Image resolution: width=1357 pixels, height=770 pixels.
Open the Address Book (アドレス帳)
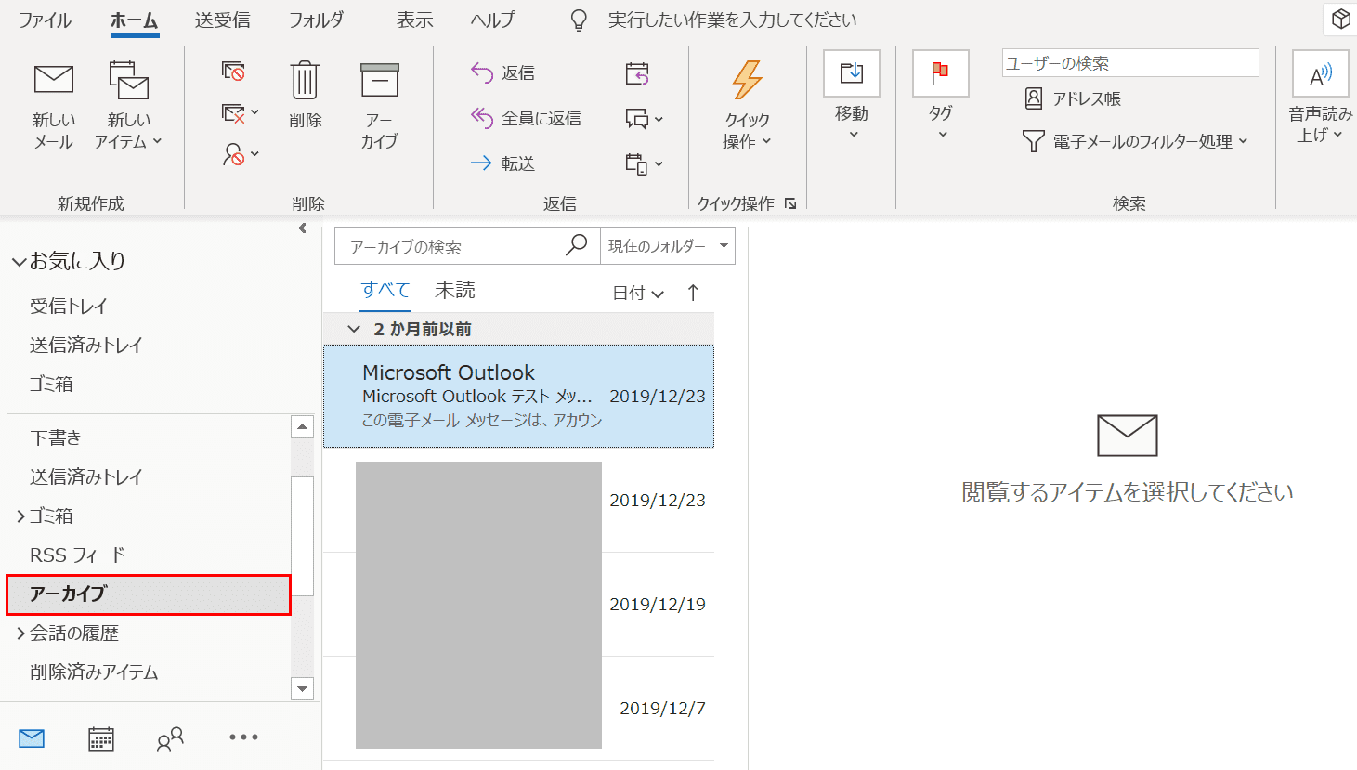click(1072, 98)
